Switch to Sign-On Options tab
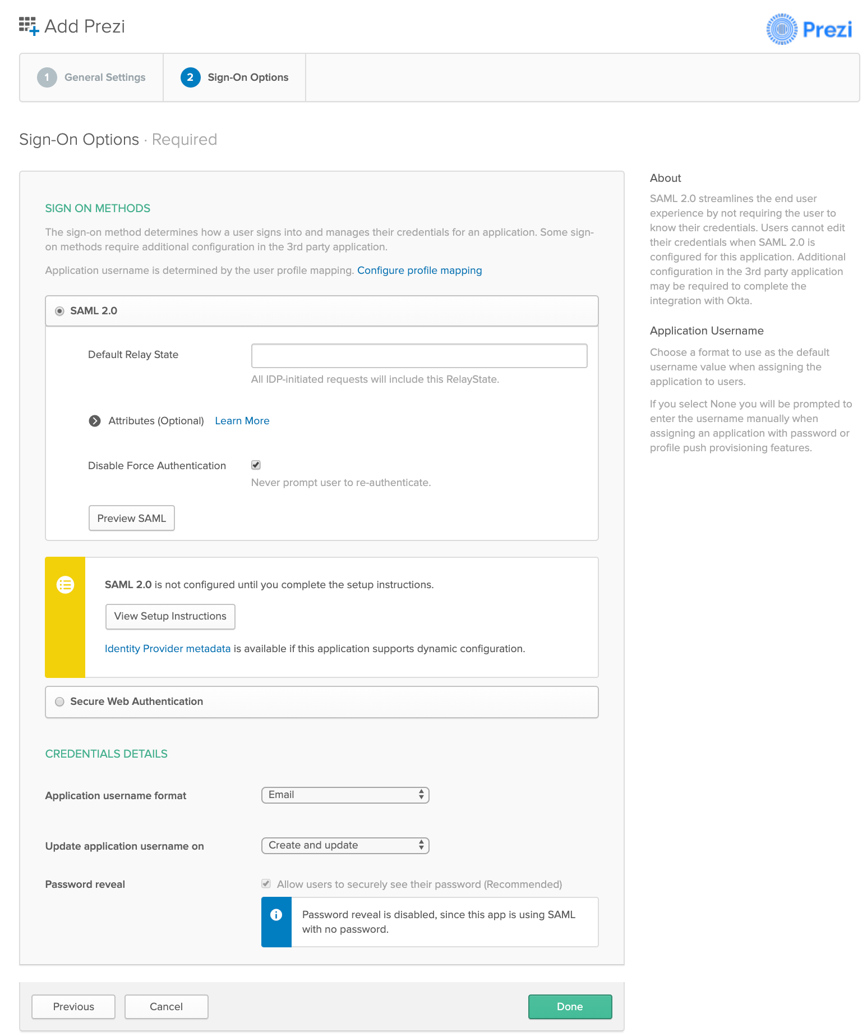 point(247,77)
